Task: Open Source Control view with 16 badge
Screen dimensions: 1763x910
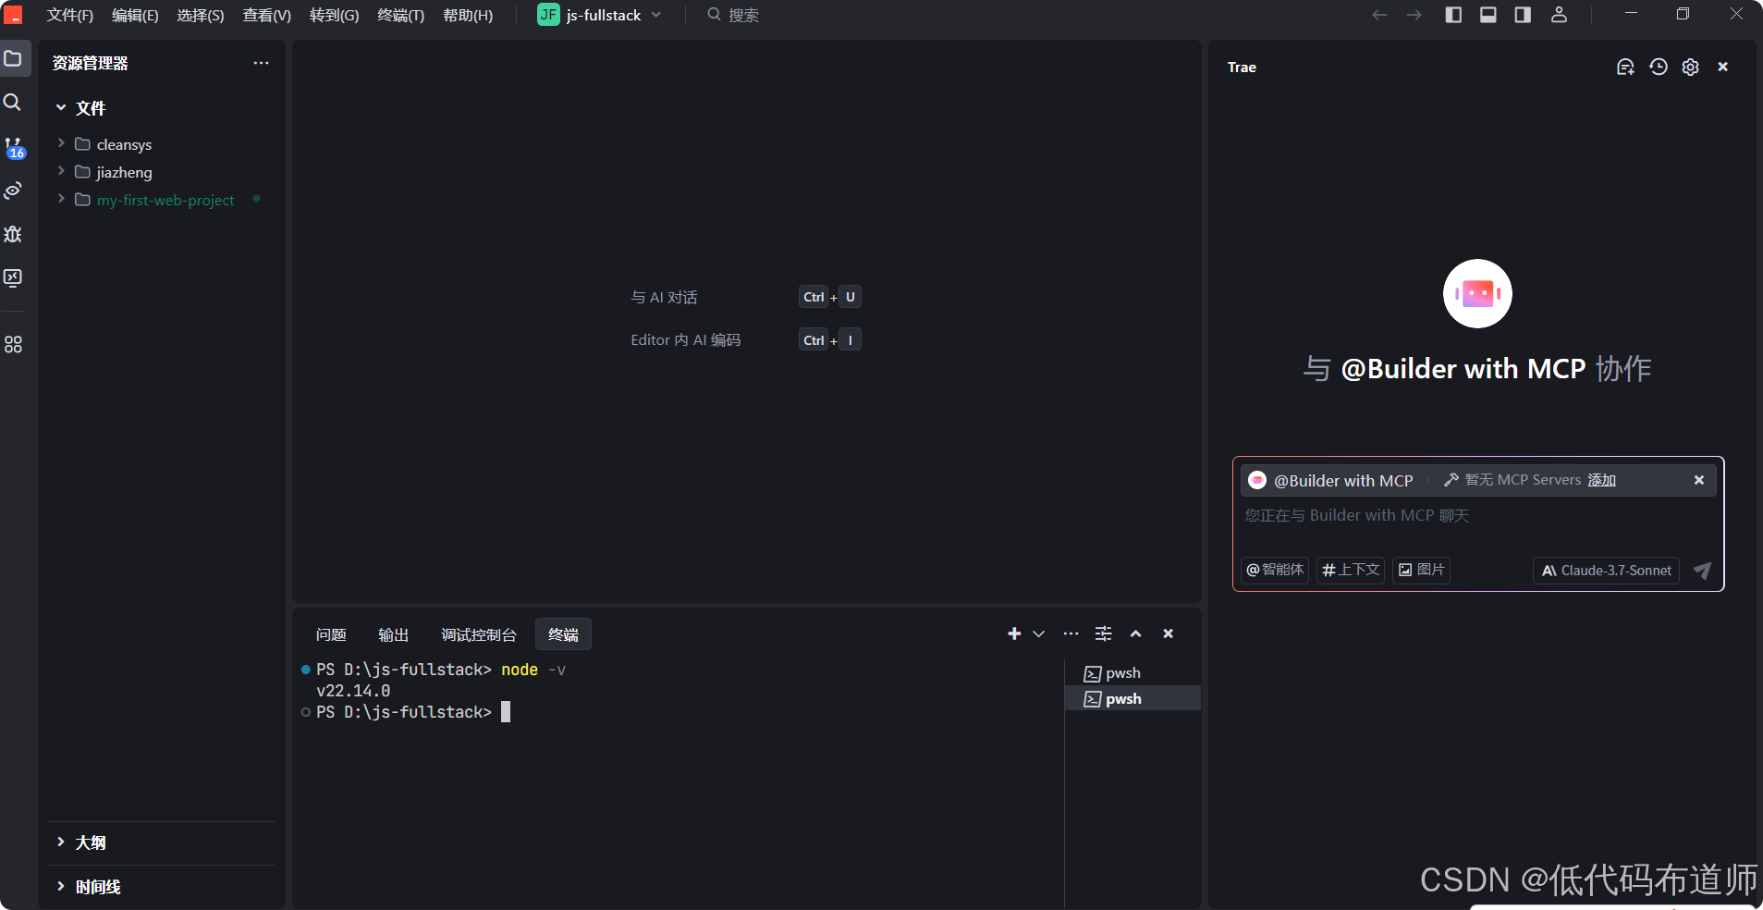Action: (14, 148)
